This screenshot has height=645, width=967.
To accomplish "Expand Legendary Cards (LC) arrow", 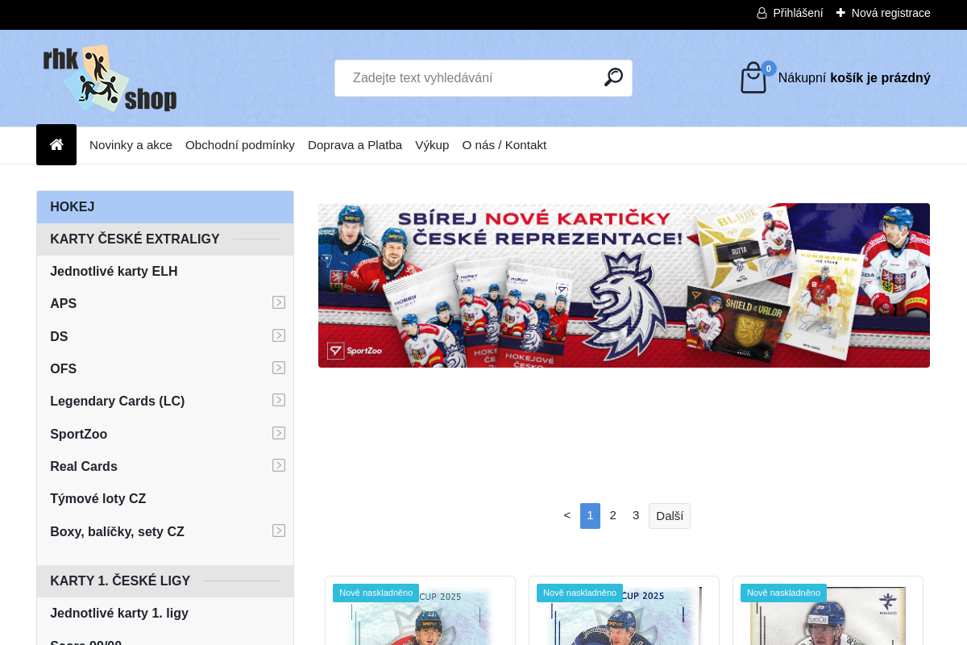I will click(x=279, y=400).
